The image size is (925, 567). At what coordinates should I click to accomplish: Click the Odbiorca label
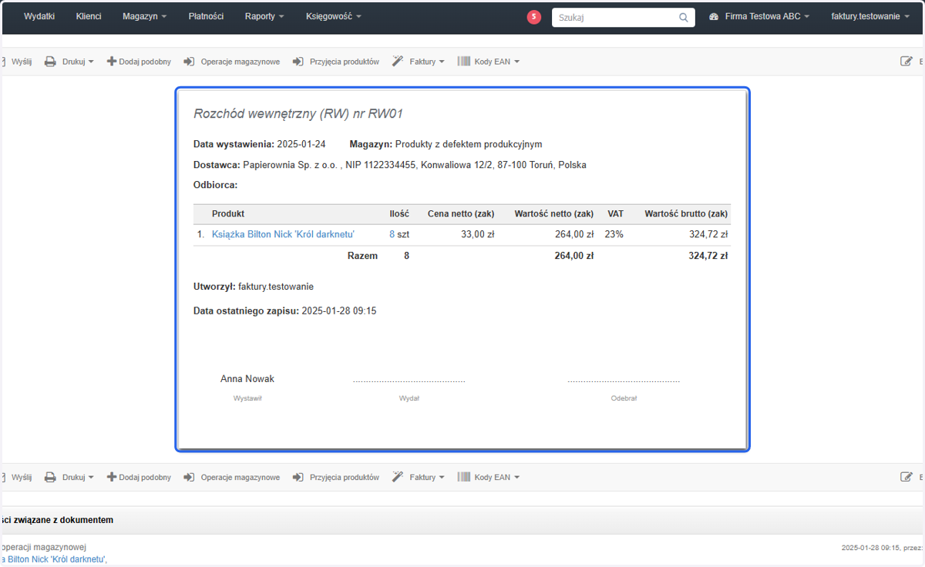click(x=215, y=185)
